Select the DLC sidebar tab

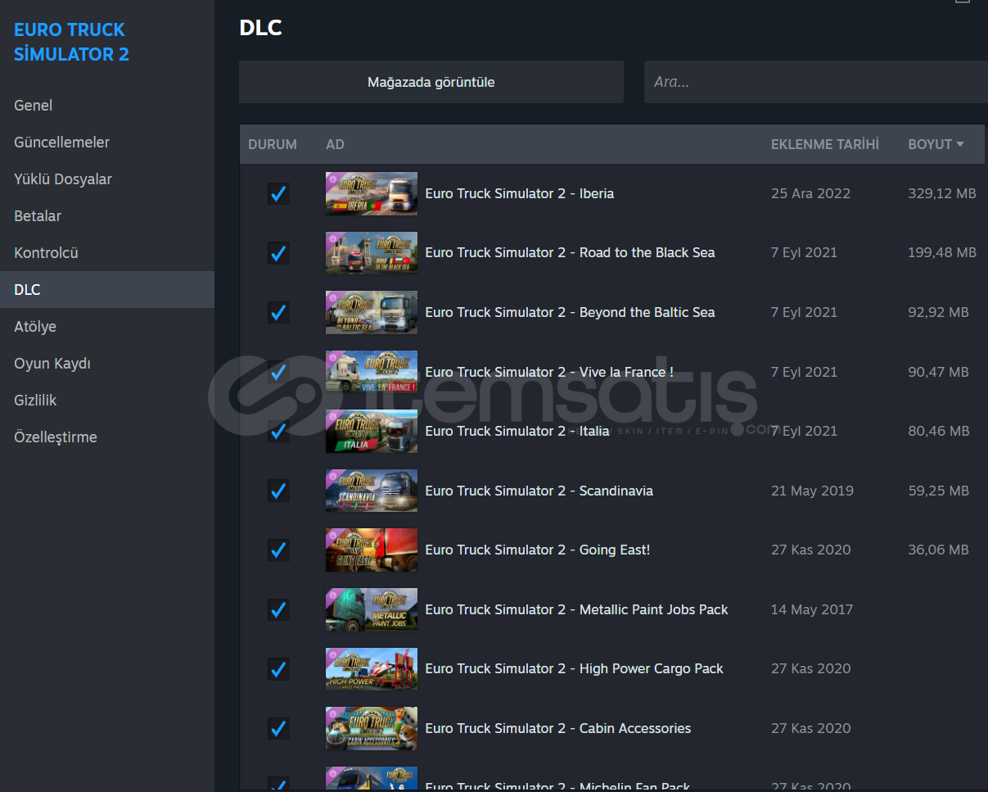click(x=107, y=290)
